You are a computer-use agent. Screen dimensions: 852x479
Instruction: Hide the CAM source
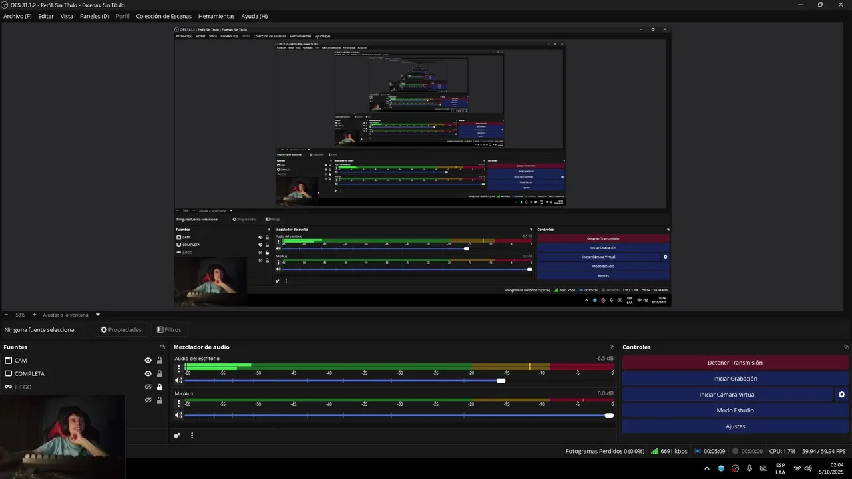click(x=148, y=360)
